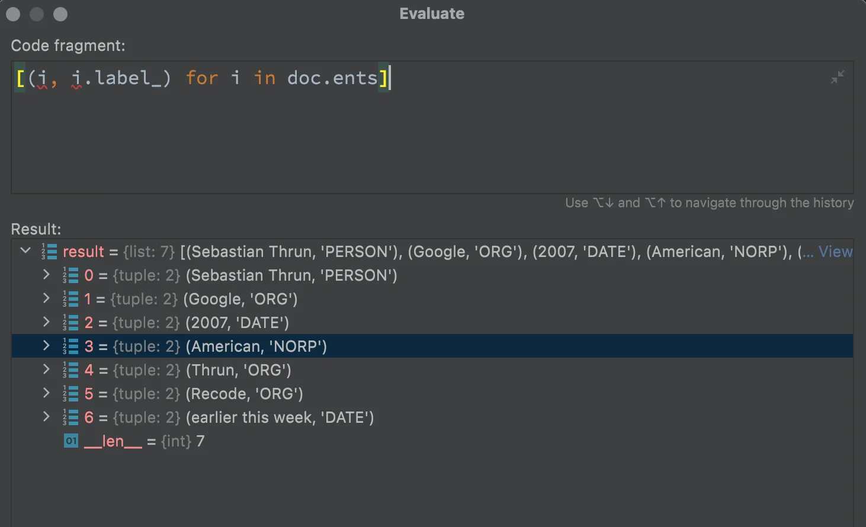866x527 pixels.
Task: Click the tuple icon for item 0
Action: coord(70,275)
